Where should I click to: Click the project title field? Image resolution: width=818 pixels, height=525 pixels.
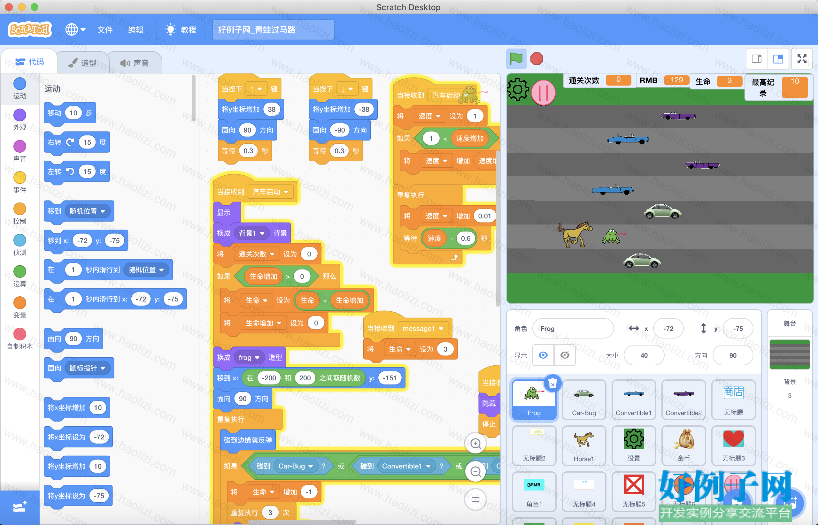click(x=273, y=30)
